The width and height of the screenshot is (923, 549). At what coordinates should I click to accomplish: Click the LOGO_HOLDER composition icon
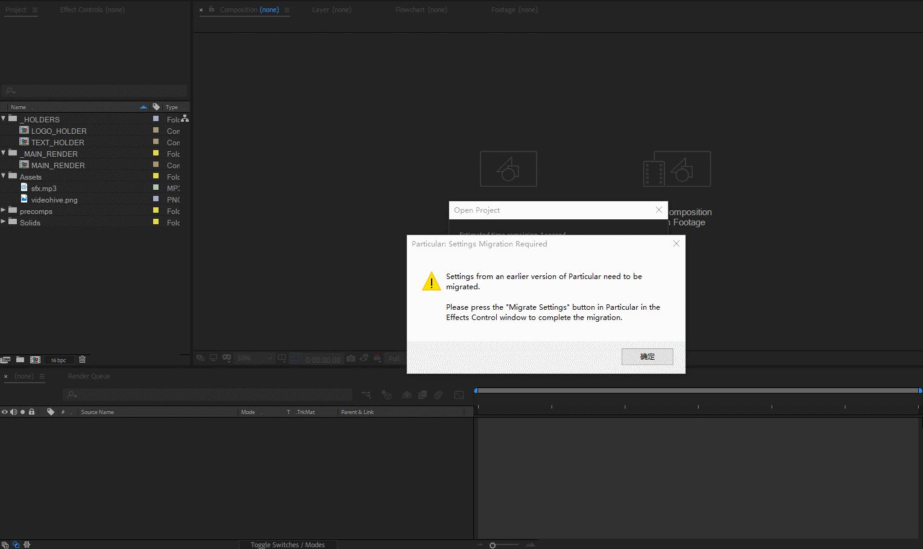point(24,131)
